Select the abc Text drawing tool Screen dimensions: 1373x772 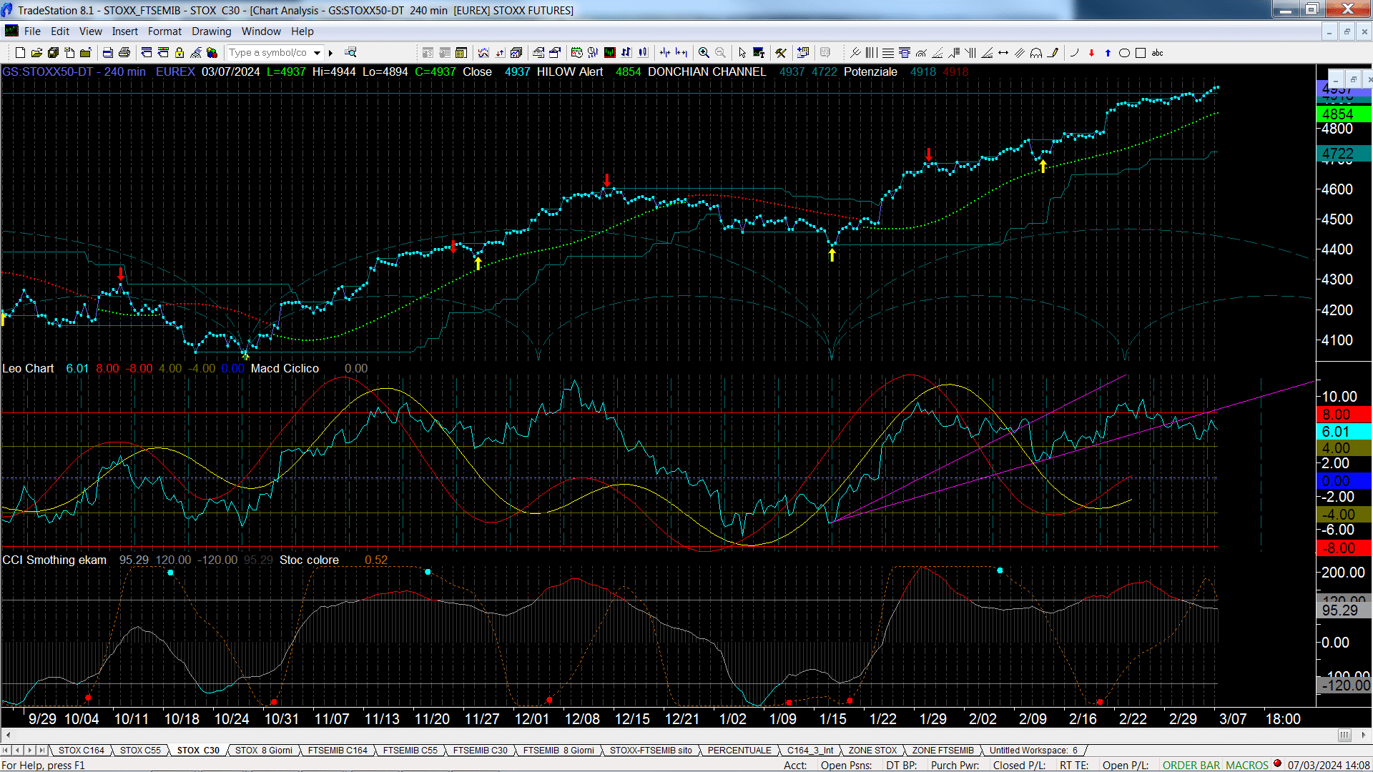pyautogui.click(x=1157, y=53)
